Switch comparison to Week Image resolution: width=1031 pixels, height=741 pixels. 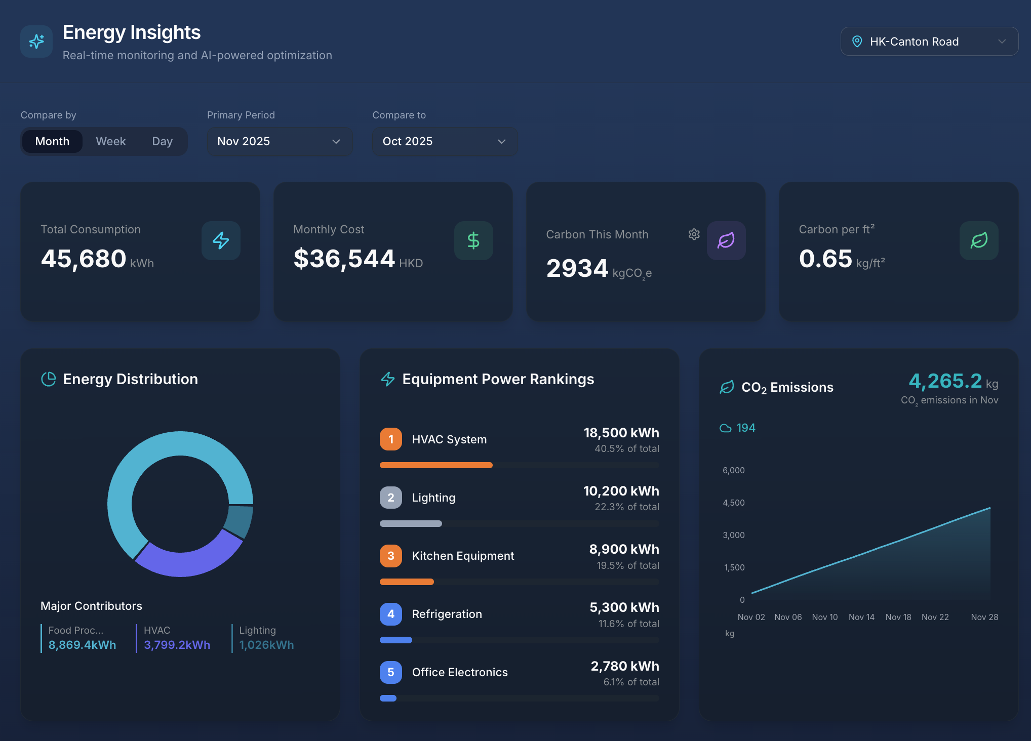[x=111, y=141]
